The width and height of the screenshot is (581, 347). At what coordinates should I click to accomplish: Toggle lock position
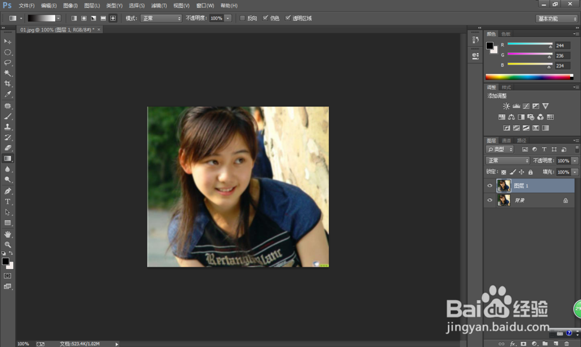(521, 172)
